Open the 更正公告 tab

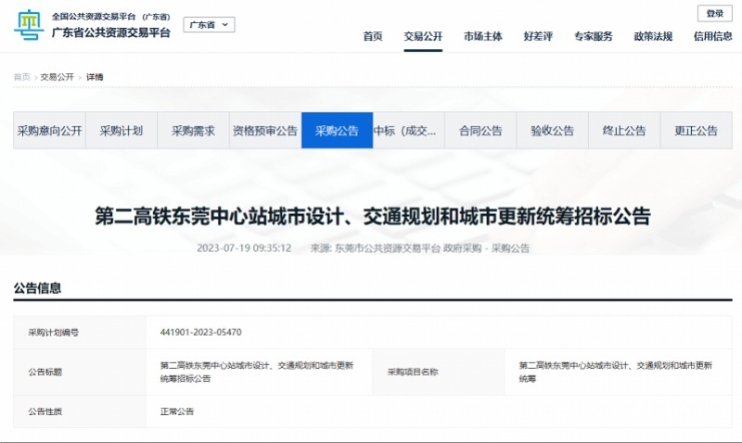(696, 131)
